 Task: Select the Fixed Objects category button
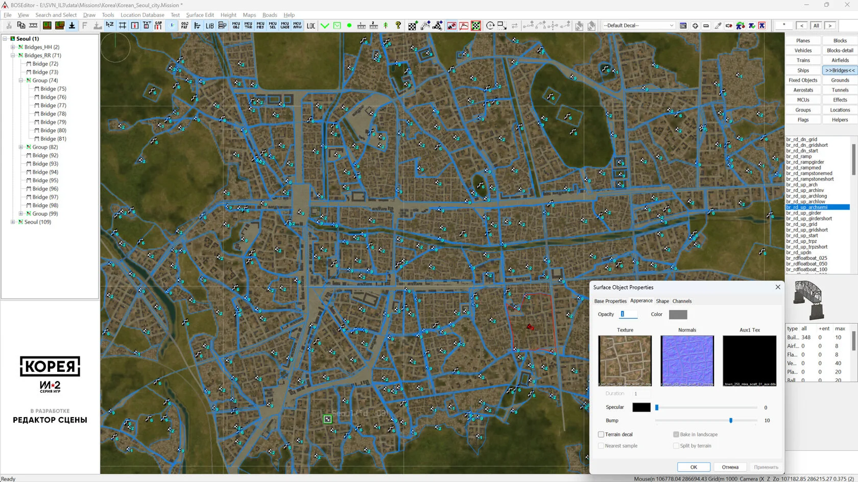tap(803, 80)
